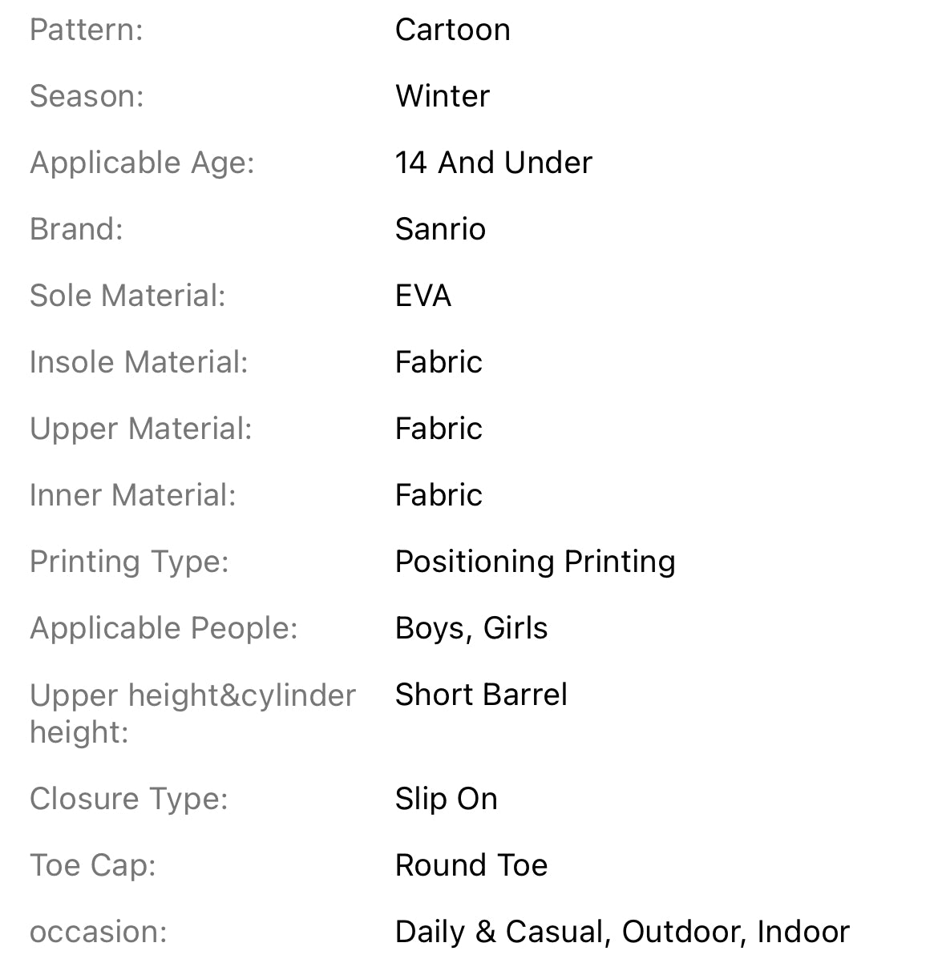Tap the Toe Cap label
The width and height of the screenshot is (938, 975).
[93, 865]
